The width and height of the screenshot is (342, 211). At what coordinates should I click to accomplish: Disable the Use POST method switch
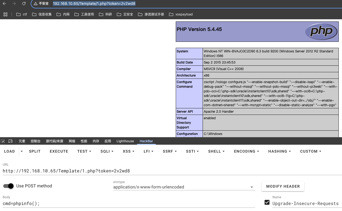pos(8,186)
